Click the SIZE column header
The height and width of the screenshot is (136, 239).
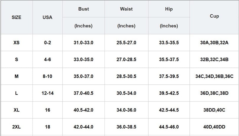(x=17, y=17)
